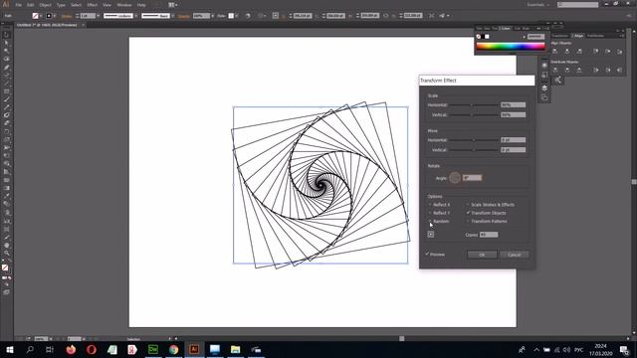Click the Rotate Angle input field
Viewport: 637px width, 358px height.
point(472,178)
